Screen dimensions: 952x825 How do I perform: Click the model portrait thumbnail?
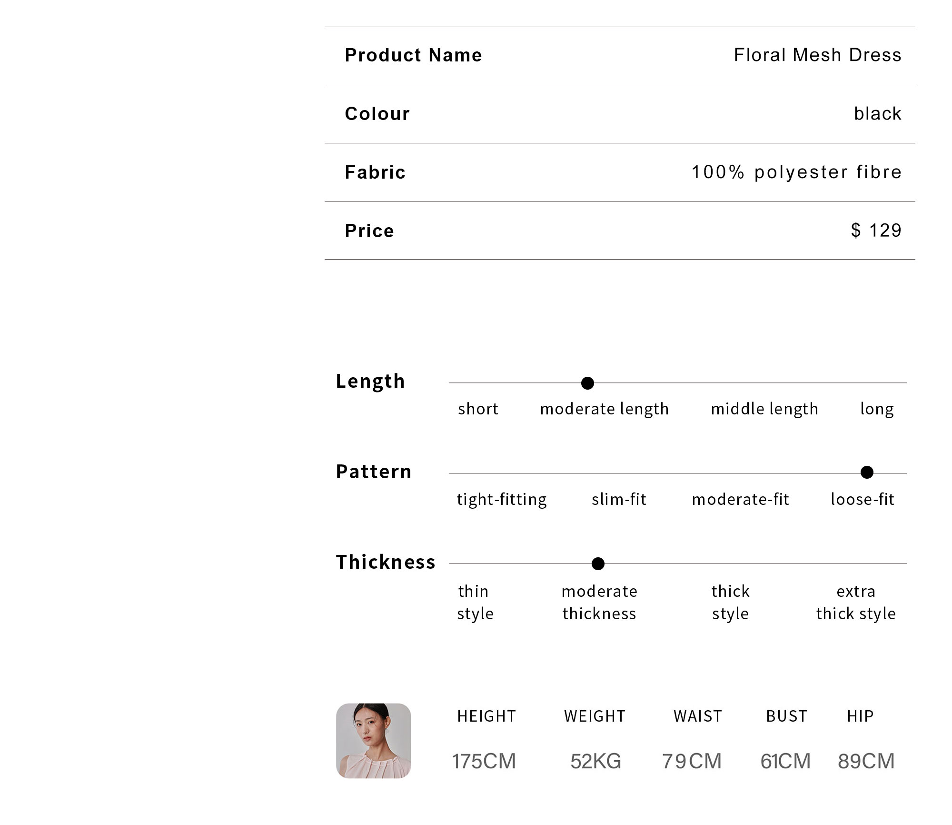pyautogui.click(x=374, y=741)
